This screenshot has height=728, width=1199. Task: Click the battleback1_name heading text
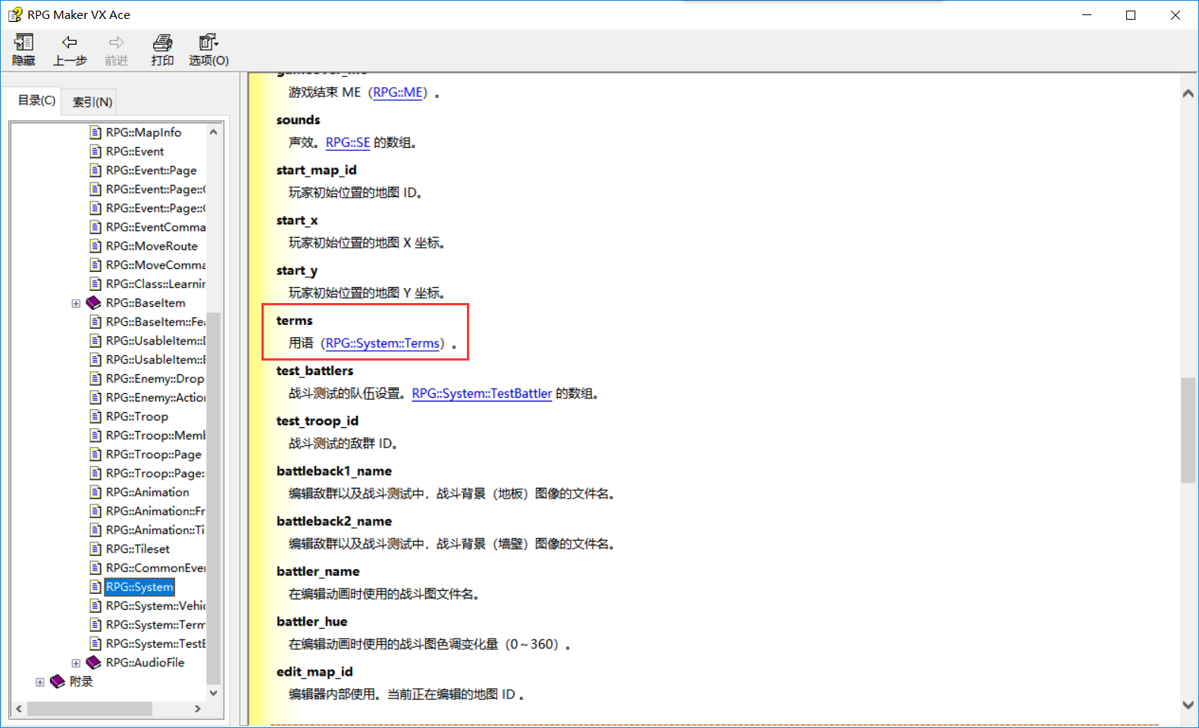pos(334,471)
